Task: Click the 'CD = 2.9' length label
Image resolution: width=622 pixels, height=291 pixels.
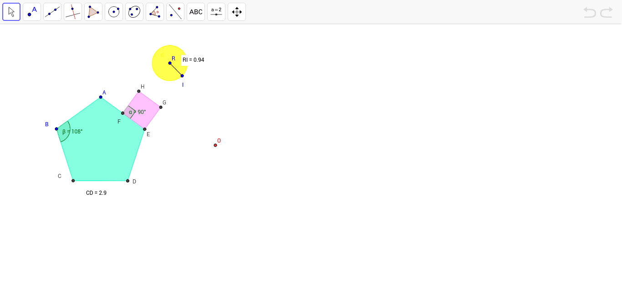Action: pyautogui.click(x=96, y=193)
